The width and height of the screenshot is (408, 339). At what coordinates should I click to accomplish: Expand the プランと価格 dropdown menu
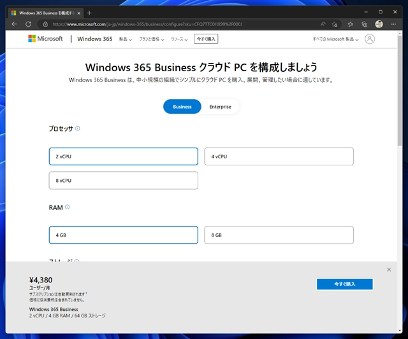coord(152,39)
